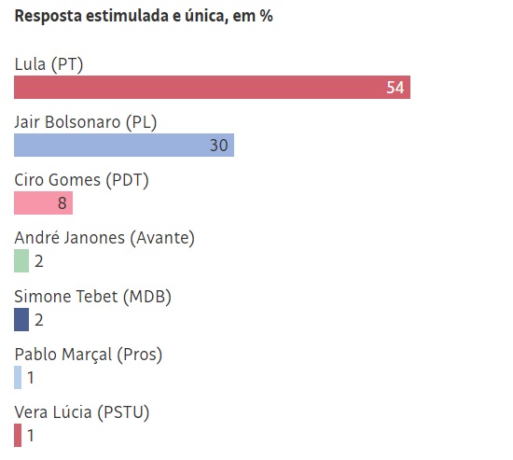This screenshot has height=460, width=513.
Task: Click the 54 value on Lula's bar
Action: pos(395,88)
